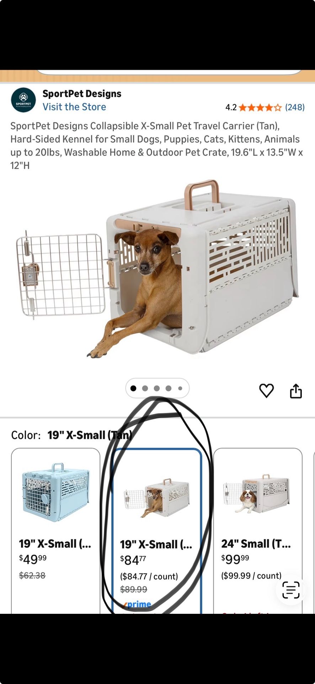Image resolution: width=315 pixels, height=684 pixels.
Task: Open the Visit the Store link
Action: point(74,107)
